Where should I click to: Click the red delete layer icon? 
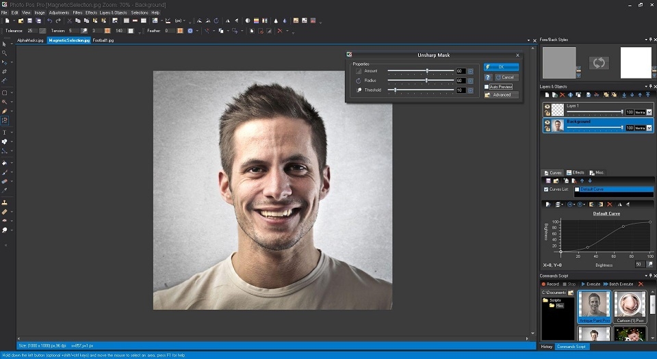pyautogui.click(x=563, y=94)
